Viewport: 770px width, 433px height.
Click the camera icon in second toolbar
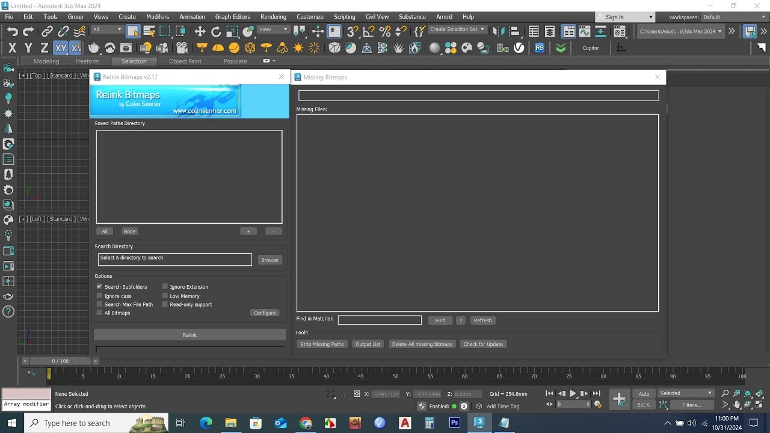pos(182,48)
